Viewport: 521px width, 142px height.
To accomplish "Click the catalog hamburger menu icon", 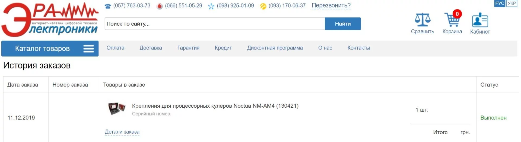I will (88, 48).
